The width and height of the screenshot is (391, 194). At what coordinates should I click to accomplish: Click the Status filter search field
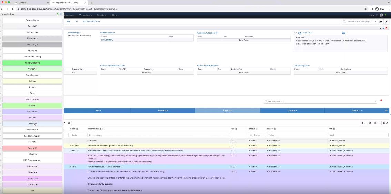coord(257,135)
